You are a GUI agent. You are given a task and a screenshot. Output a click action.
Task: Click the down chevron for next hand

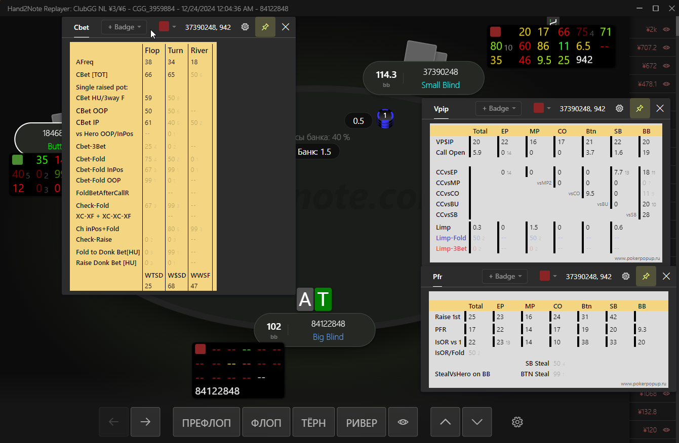point(477,422)
